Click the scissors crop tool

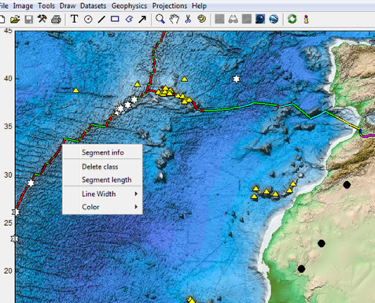pos(188,19)
